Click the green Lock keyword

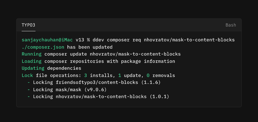27,75
